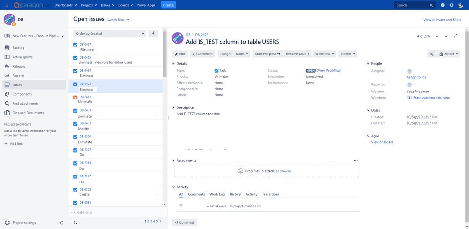Collapse the Details section
Viewport: 469px width, 229px height.
[174, 64]
